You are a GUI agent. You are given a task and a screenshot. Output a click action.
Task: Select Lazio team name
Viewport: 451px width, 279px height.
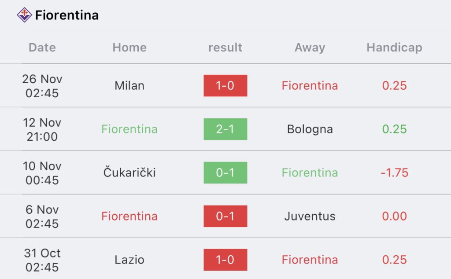pyautogui.click(x=129, y=260)
